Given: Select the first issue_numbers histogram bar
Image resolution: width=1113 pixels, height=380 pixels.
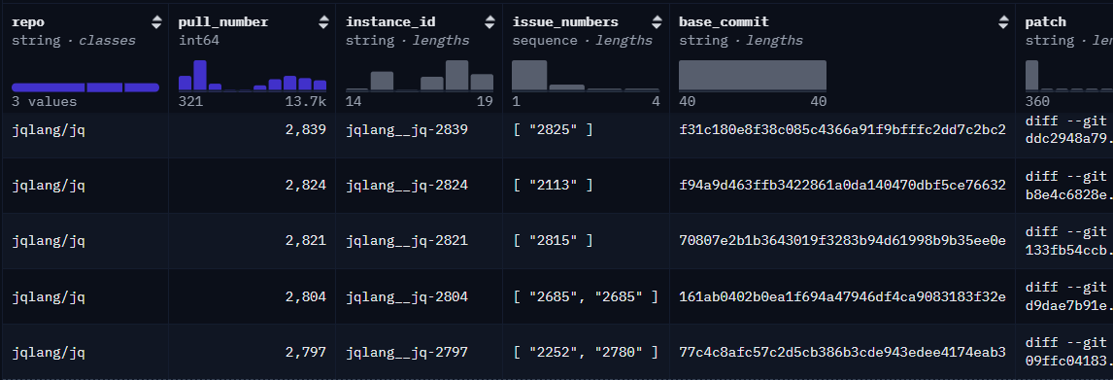Looking at the screenshot, I should pyautogui.click(x=529, y=76).
